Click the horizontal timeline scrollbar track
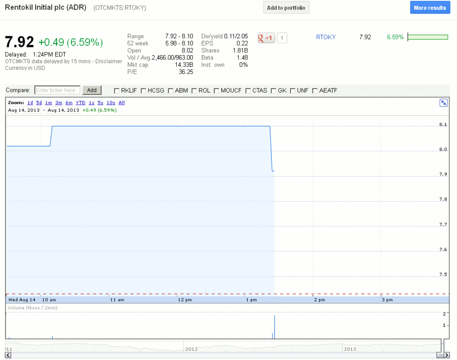457x360 pixels. [224, 355]
